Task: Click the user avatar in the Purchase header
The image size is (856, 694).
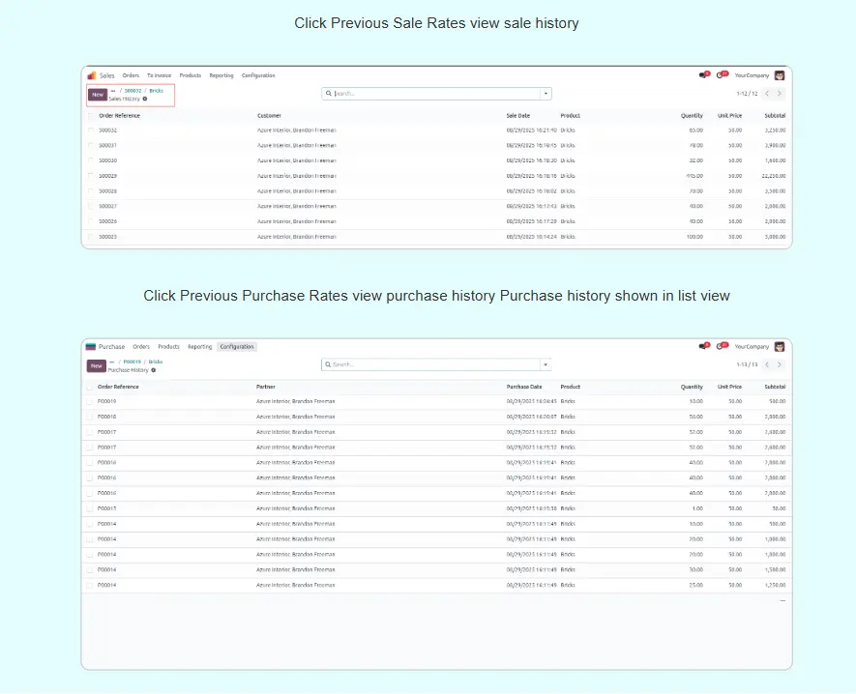Action: 779,346
